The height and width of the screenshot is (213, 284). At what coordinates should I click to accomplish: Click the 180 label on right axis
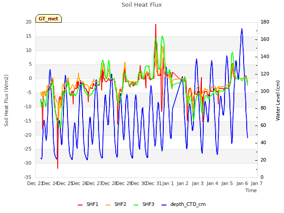(265, 22)
